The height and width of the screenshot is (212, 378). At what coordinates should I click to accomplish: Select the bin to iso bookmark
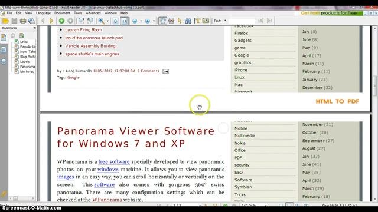(27, 72)
